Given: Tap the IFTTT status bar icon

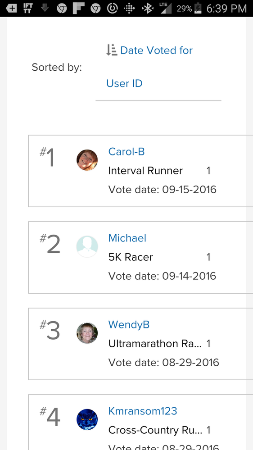Looking at the screenshot, I should coord(28,8).
